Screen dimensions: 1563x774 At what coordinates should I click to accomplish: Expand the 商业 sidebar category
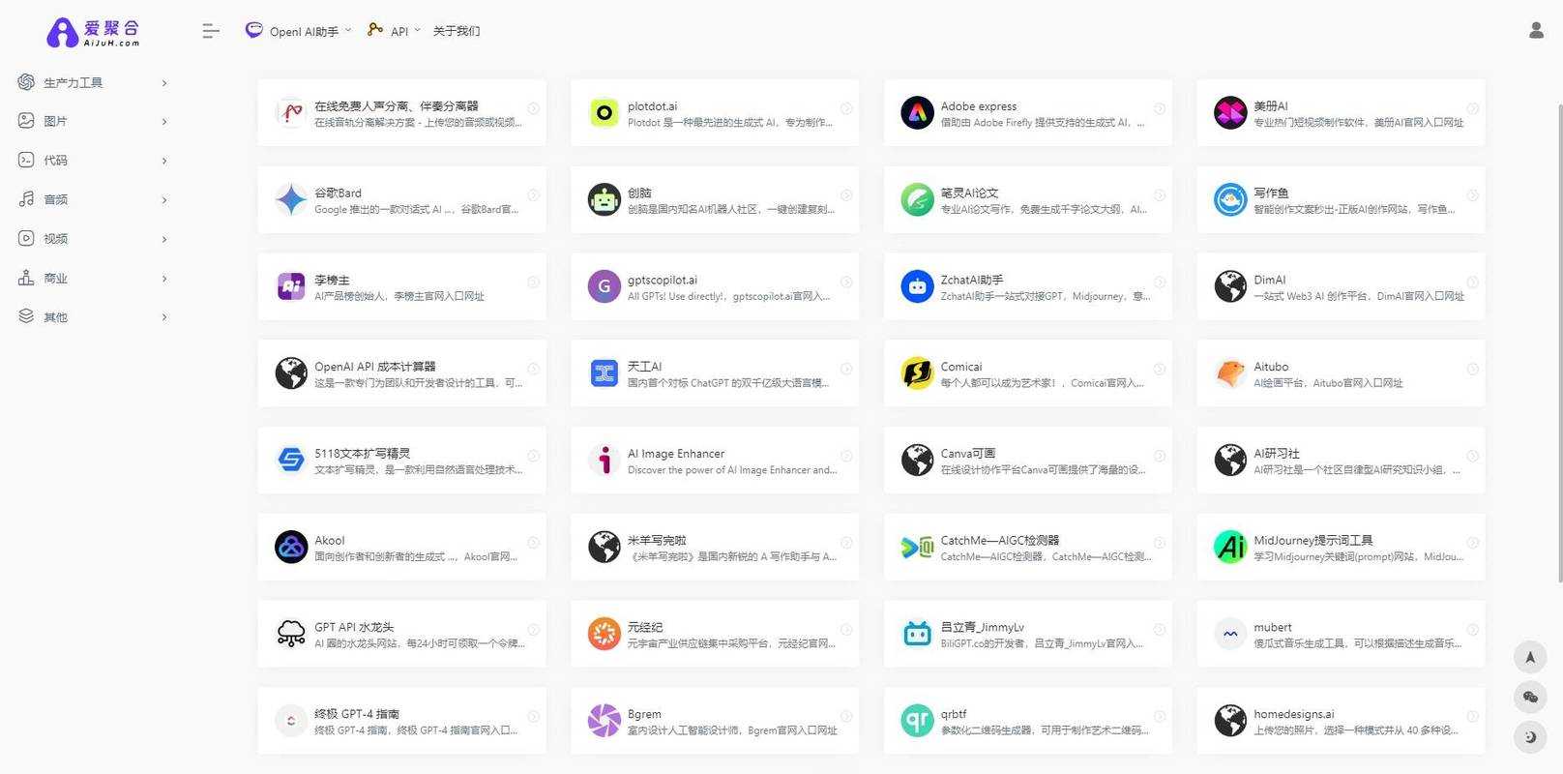coord(94,279)
